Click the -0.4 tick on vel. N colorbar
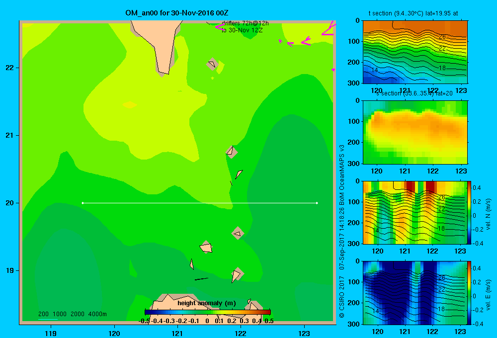This screenshot has width=497, height=338. click(477, 244)
